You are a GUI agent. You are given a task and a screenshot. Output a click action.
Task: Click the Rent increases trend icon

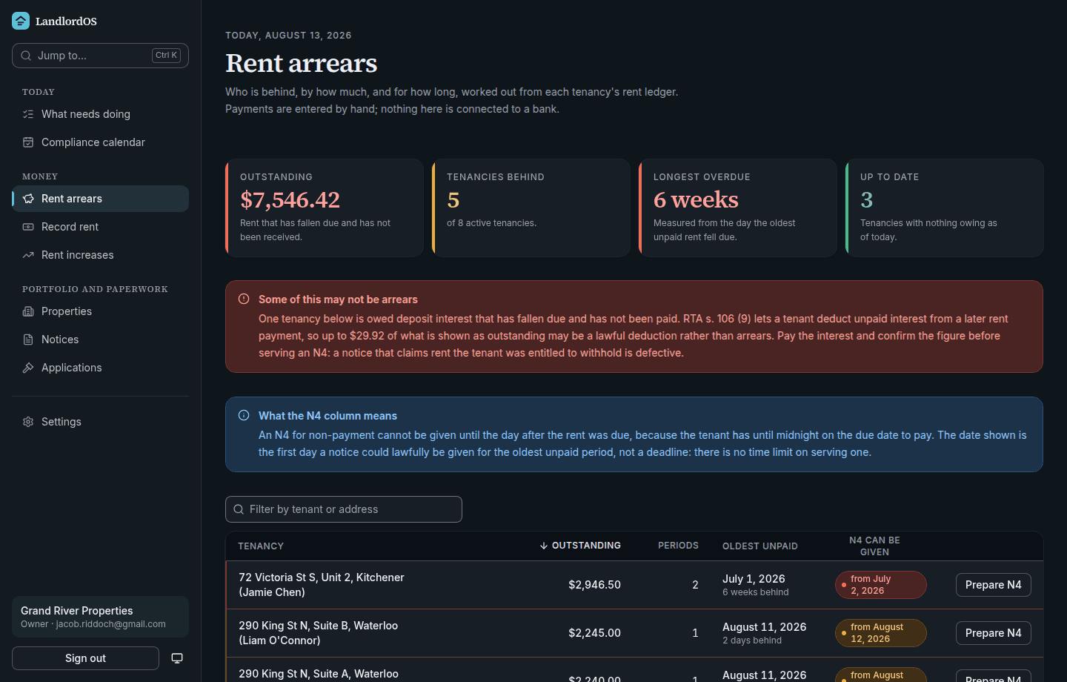pyautogui.click(x=28, y=255)
